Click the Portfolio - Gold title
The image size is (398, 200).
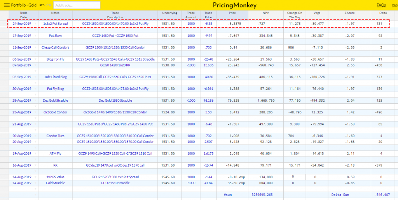[24, 5]
